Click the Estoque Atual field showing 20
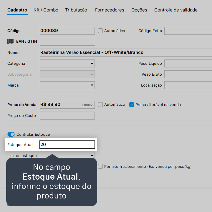The image size is (212, 212). 67,145
